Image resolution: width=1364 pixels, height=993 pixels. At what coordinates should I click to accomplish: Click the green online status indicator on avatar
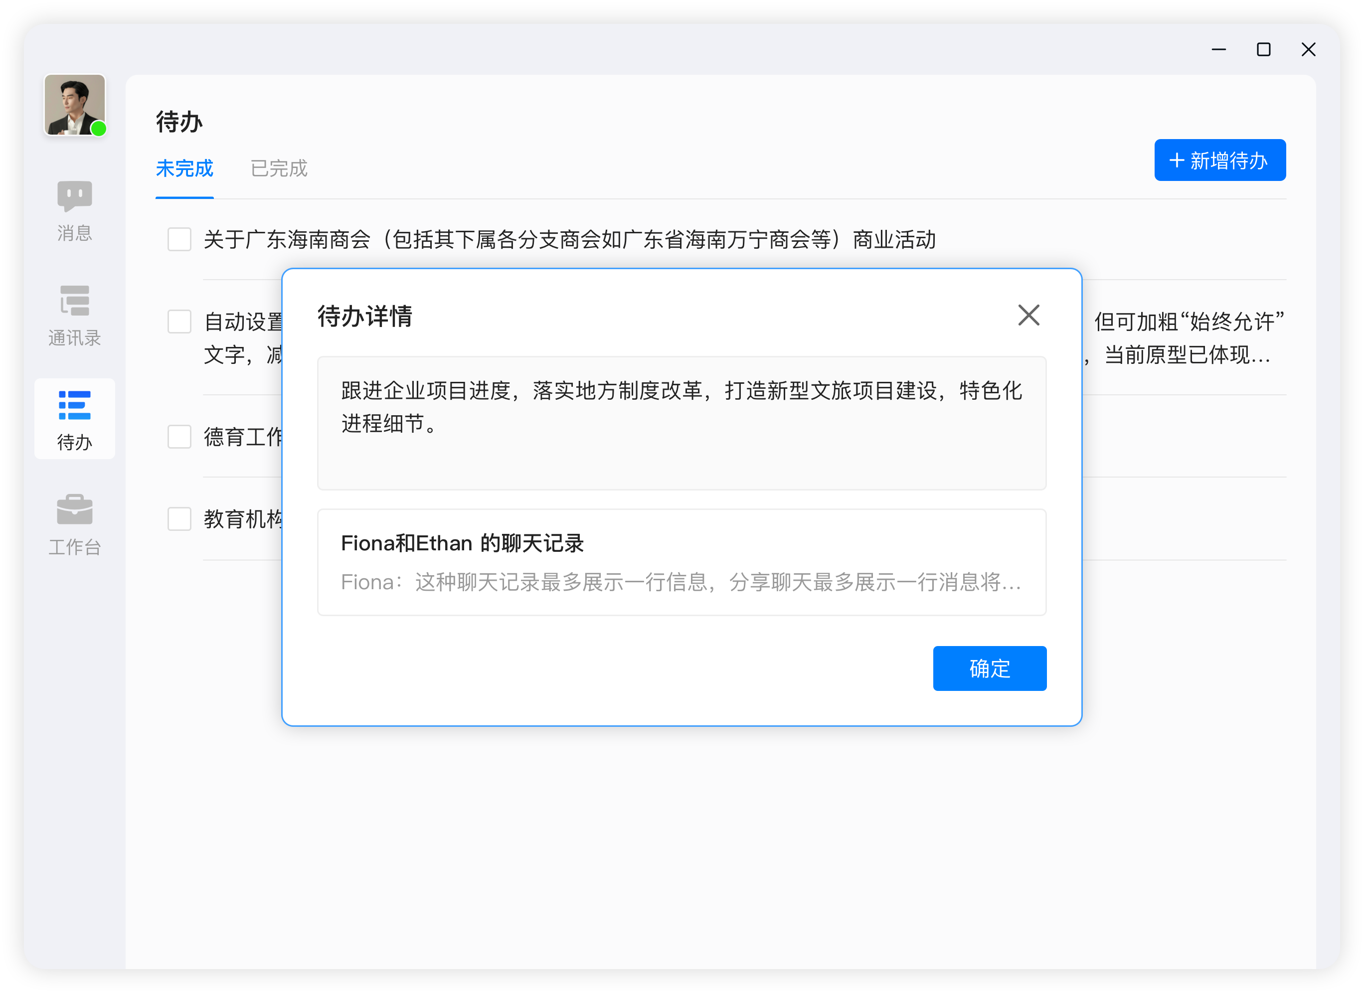point(99,128)
